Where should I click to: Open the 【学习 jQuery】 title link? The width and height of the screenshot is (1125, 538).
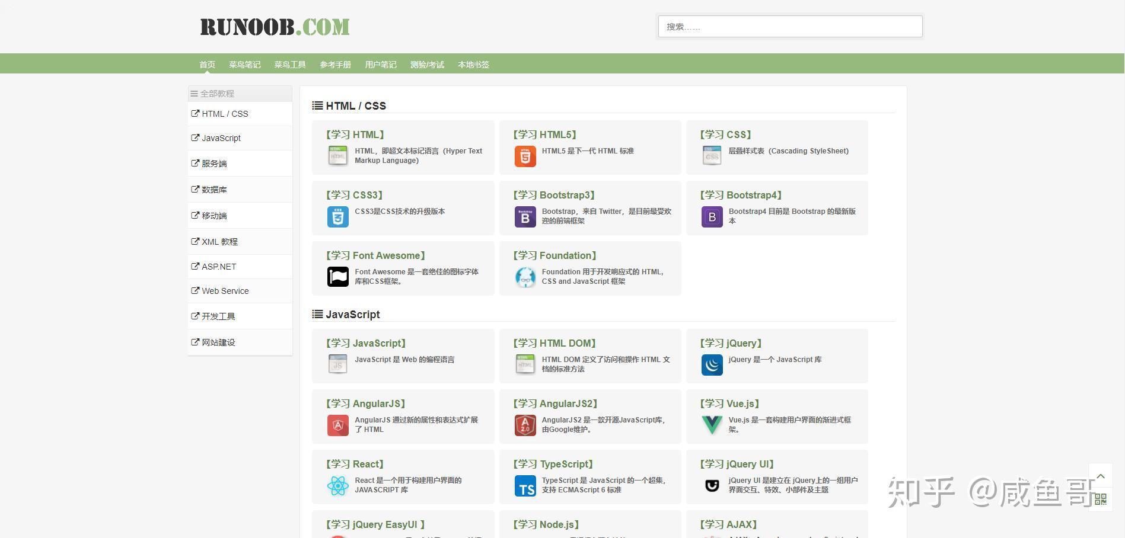coord(731,343)
